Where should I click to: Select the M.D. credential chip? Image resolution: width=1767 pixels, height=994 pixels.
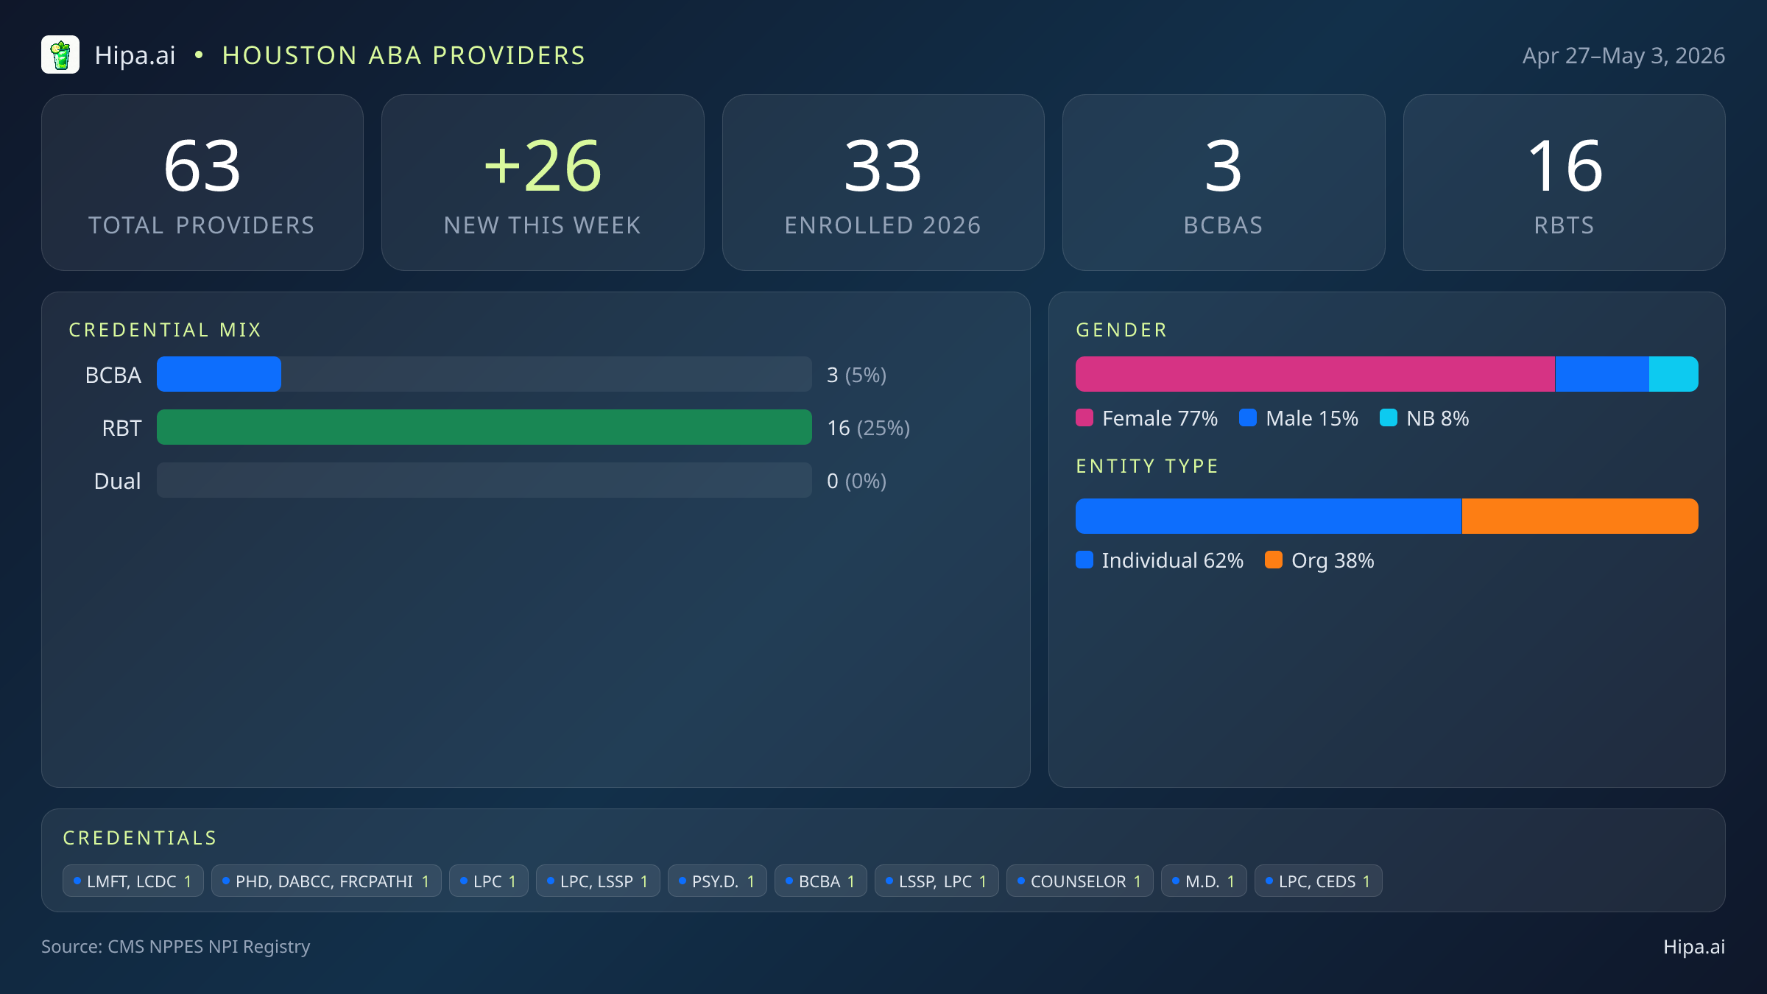click(x=1204, y=881)
